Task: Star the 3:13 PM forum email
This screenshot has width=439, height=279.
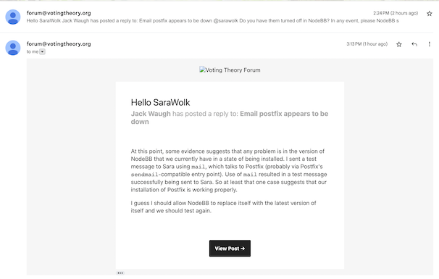Action: (399, 44)
